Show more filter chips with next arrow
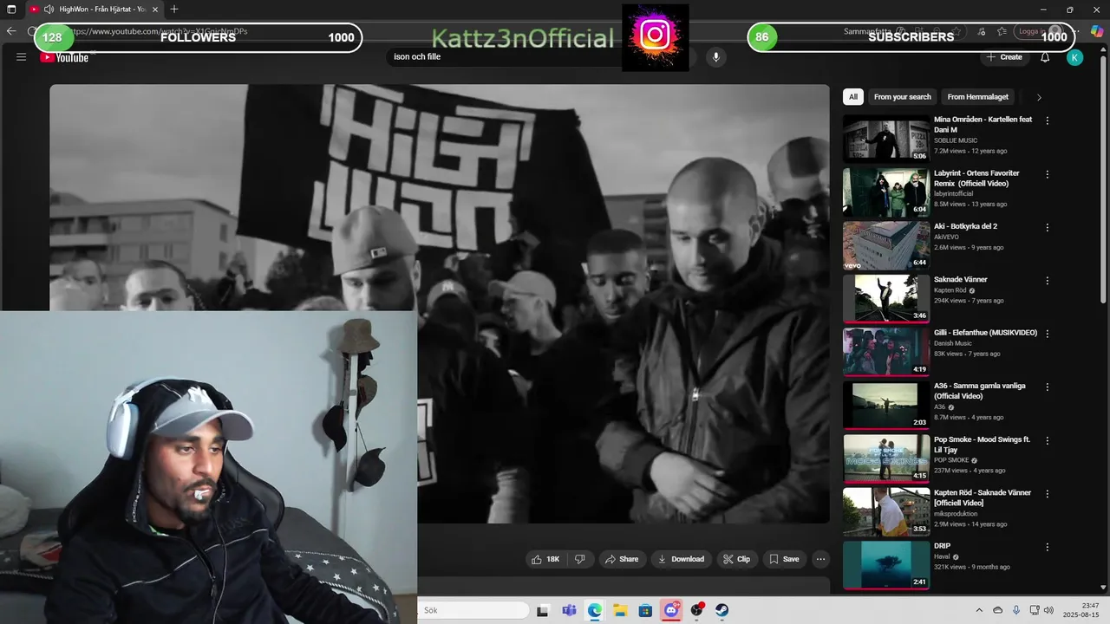 click(x=1039, y=97)
